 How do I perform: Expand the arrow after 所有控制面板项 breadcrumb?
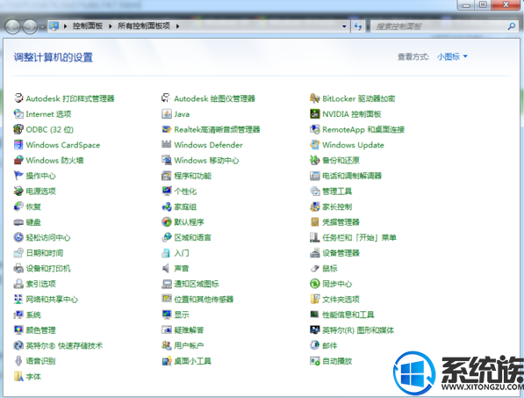point(177,26)
